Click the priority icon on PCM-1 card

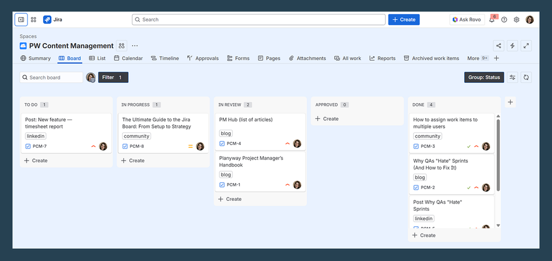(288, 185)
